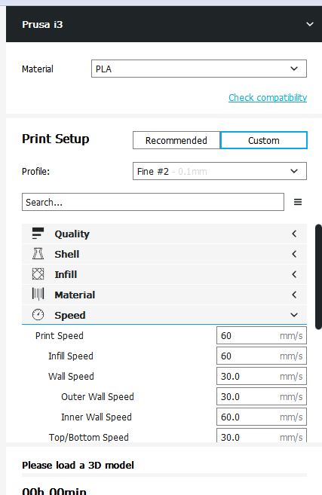Switch to Recommended print setup
This screenshot has width=322, height=495.
(176, 140)
